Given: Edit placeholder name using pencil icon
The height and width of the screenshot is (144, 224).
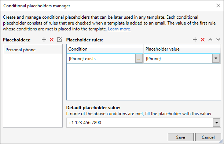Looking at the screenshot, I should (59, 40).
